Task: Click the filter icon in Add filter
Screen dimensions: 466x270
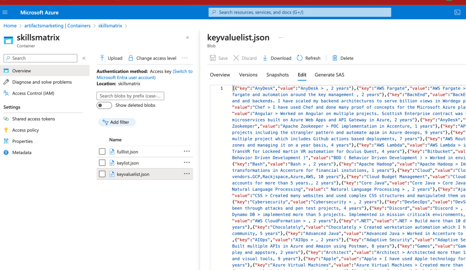Action: (105, 122)
